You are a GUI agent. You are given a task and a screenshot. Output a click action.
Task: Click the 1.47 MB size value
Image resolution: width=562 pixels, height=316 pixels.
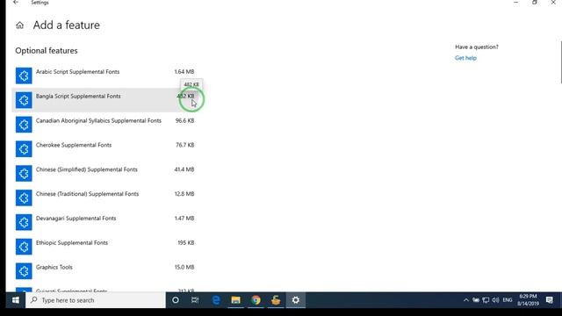point(184,219)
